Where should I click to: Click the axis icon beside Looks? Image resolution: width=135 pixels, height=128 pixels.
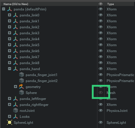16,117
